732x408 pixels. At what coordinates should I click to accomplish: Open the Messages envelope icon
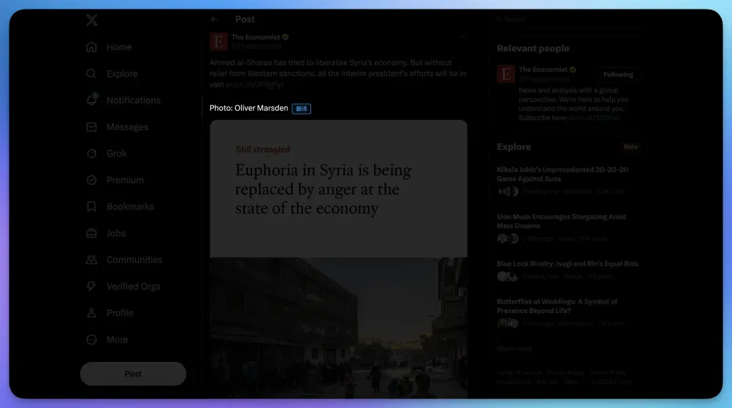[x=91, y=127]
